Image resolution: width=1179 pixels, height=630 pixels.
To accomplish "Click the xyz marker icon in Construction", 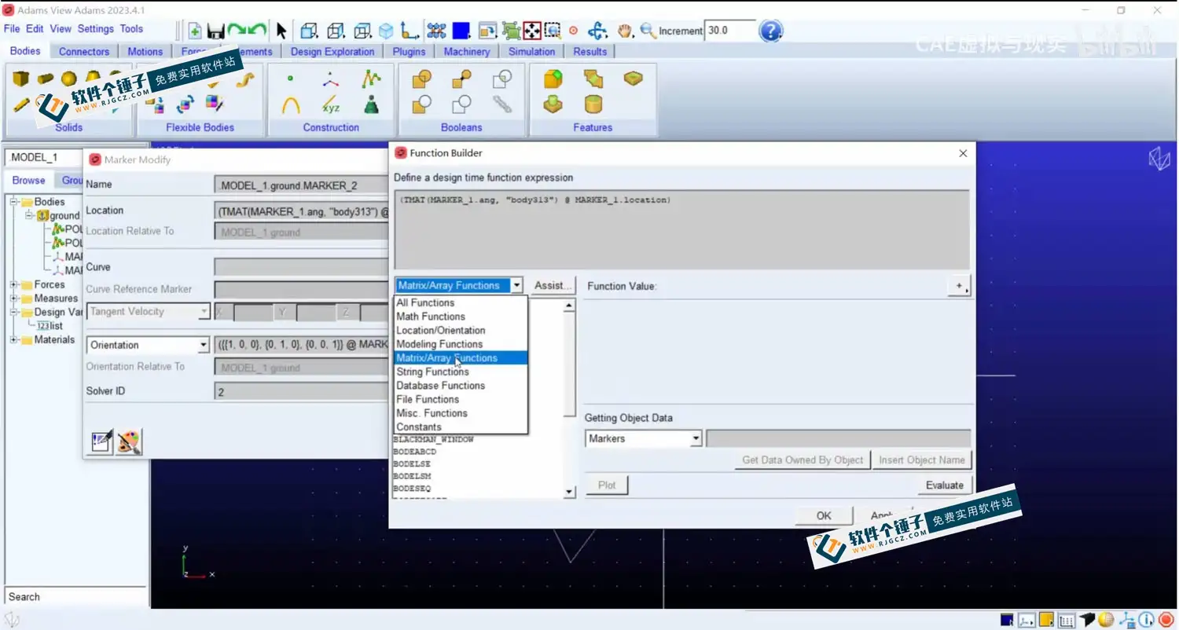I will point(331,104).
